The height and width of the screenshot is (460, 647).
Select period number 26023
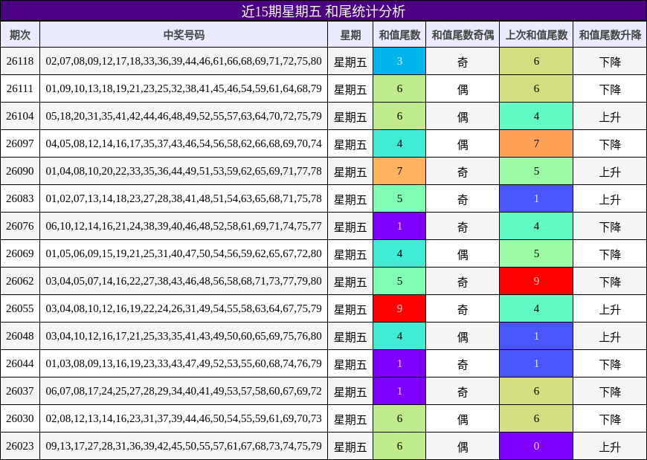[20, 446]
